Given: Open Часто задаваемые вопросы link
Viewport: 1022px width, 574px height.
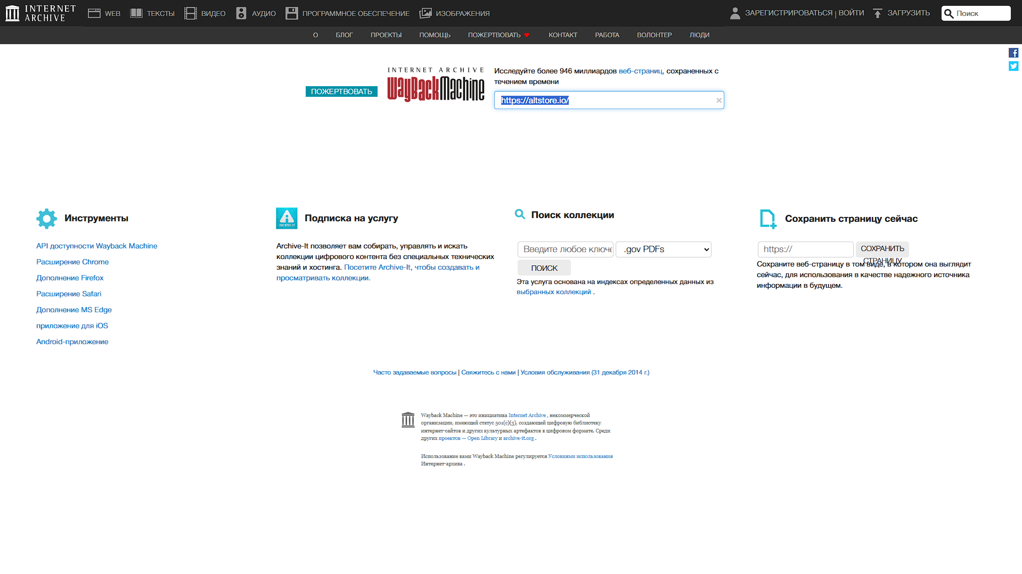Looking at the screenshot, I should 415,372.
